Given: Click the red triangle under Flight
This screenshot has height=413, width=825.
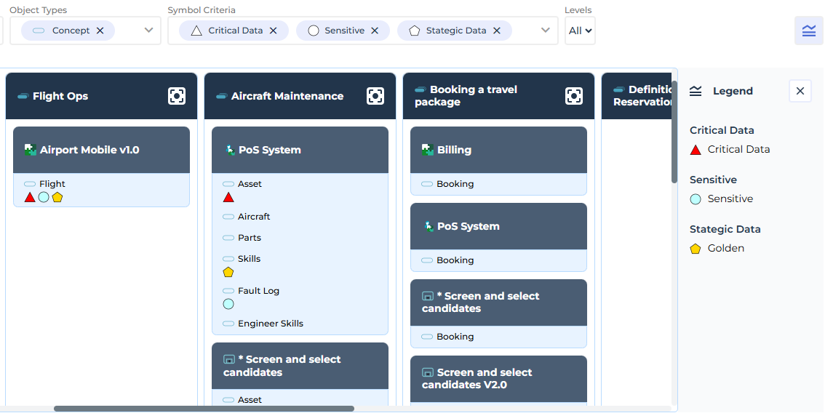Looking at the screenshot, I should tap(30, 197).
